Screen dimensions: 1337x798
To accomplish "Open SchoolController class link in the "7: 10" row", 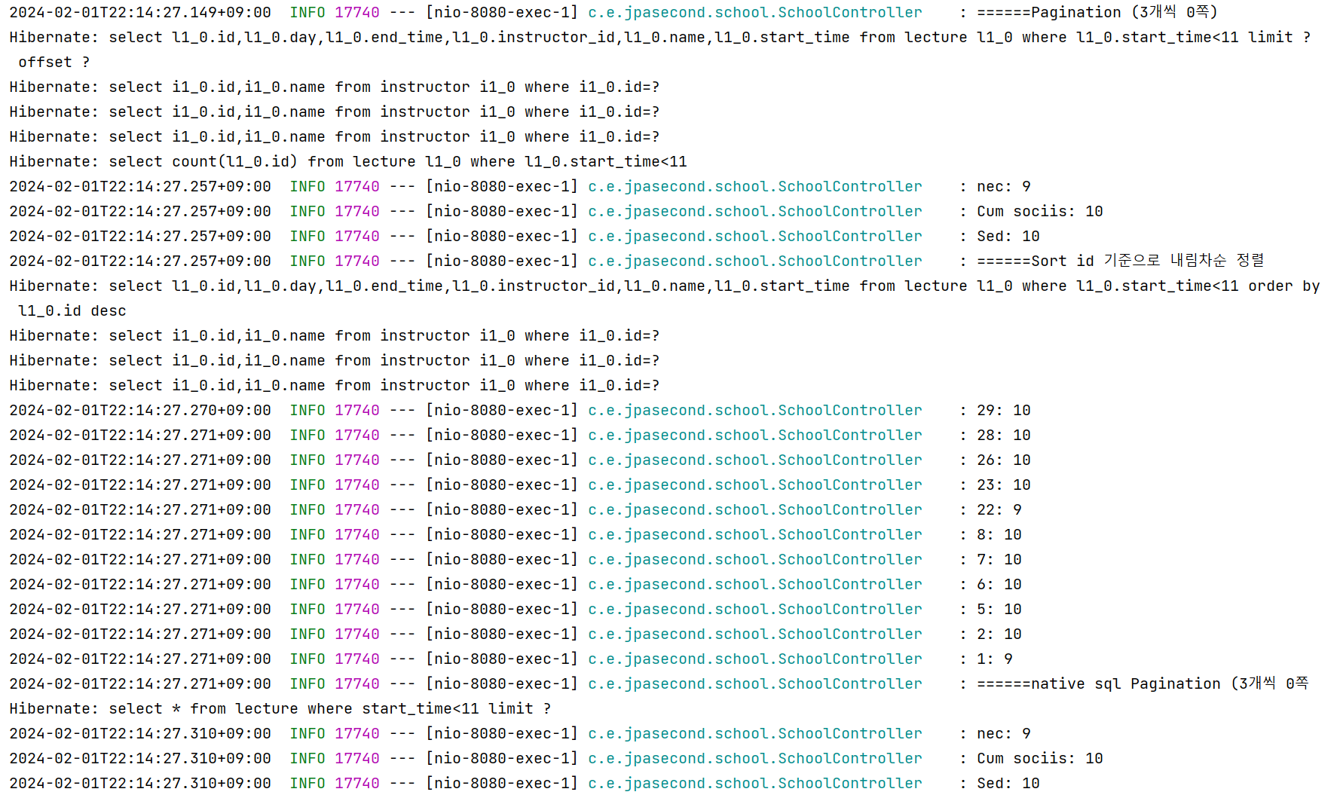I will pos(755,559).
